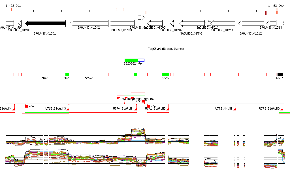Image resolution: width=290 pixels, height=173 pixels.
Task: Click the magenta Teg66.r1 Riboswitches box
Action: [166, 45]
